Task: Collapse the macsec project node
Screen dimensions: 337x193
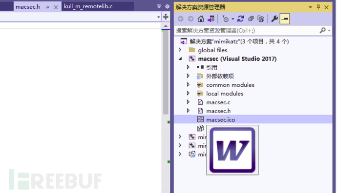Action: pyautogui.click(x=180, y=58)
